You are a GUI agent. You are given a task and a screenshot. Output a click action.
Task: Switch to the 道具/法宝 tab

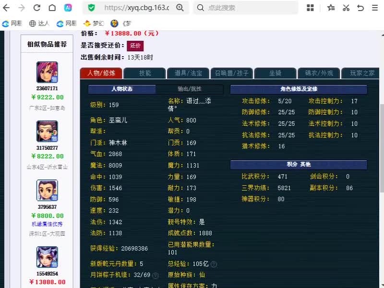click(188, 73)
